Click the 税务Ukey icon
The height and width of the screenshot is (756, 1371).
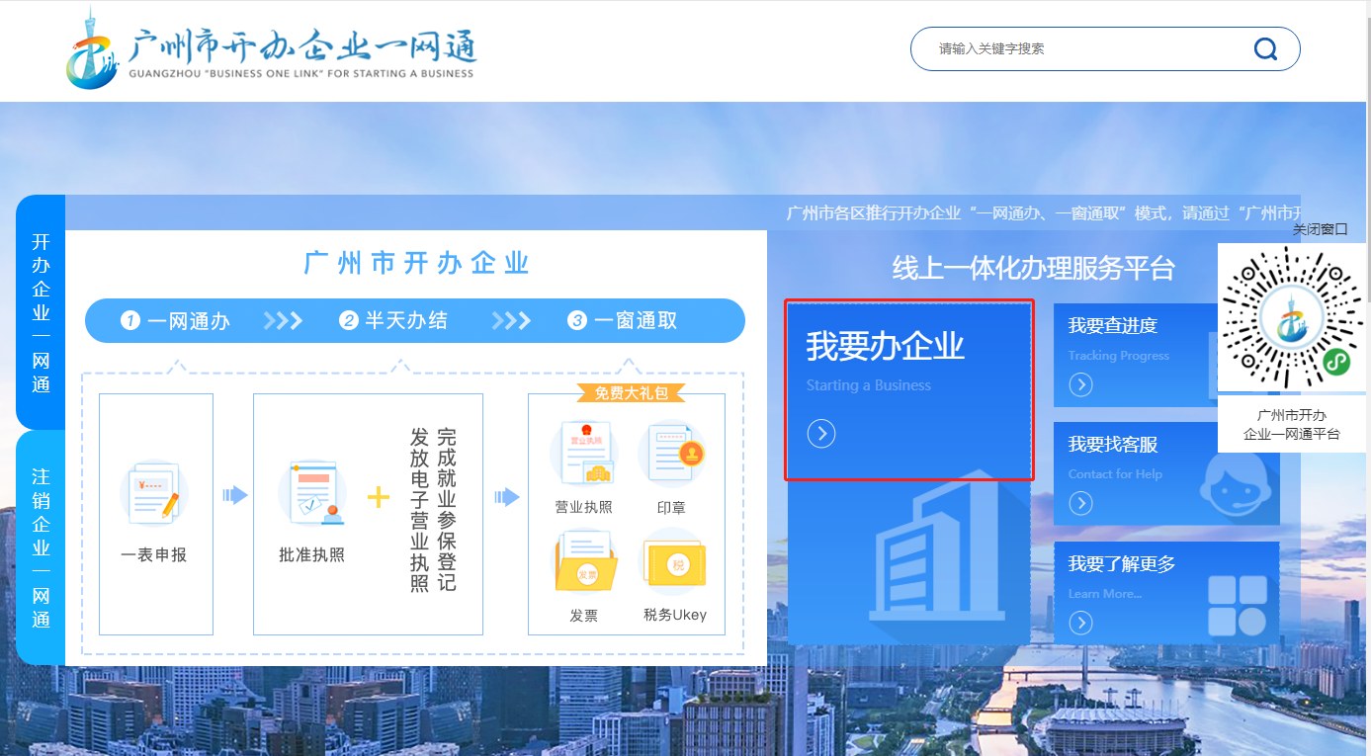[x=673, y=560]
